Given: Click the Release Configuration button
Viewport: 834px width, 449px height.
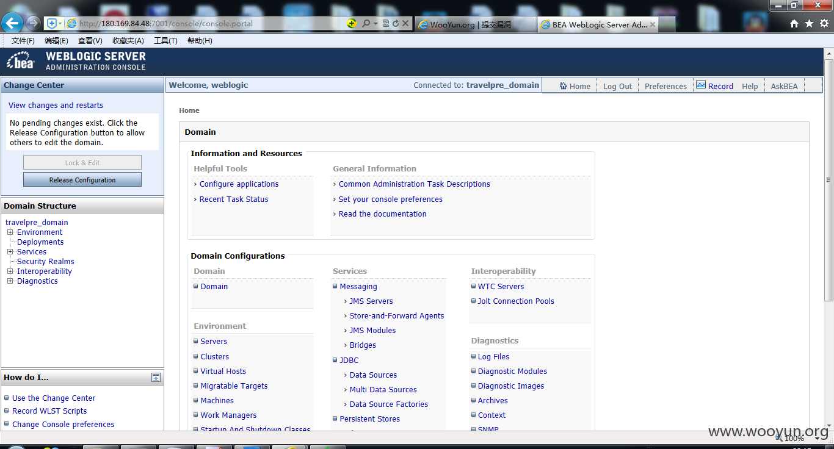Looking at the screenshot, I should 82,180.
